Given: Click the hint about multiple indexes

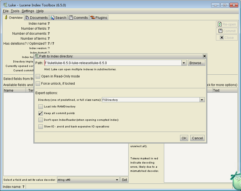Looking at the screenshot, I should [80, 69].
